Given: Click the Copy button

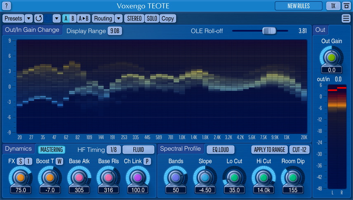Looking at the screenshot, I should tap(167, 19).
